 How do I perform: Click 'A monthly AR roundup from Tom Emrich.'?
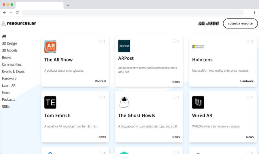[71, 126]
